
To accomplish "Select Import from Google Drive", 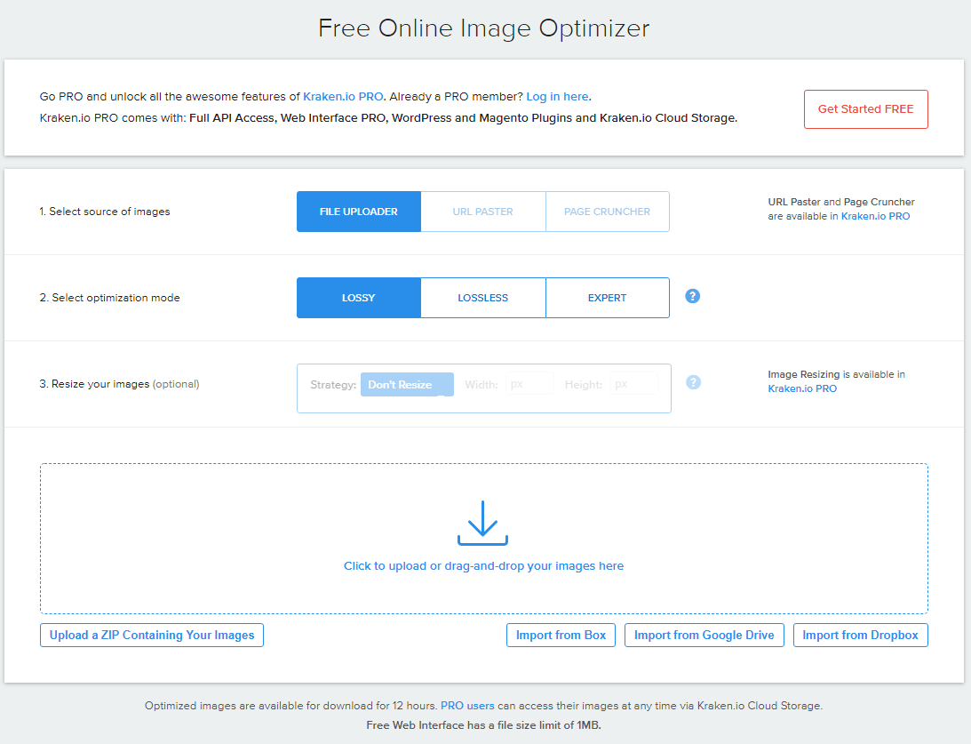I will (704, 635).
